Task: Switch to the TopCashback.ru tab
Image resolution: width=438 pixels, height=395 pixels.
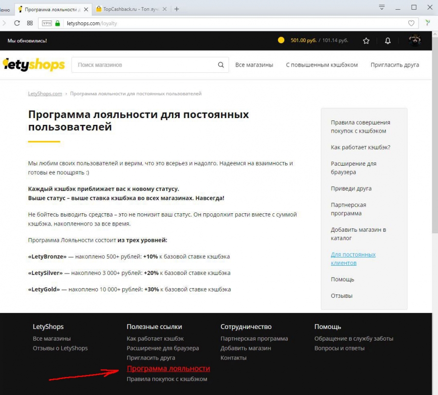Action: point(131,9)
